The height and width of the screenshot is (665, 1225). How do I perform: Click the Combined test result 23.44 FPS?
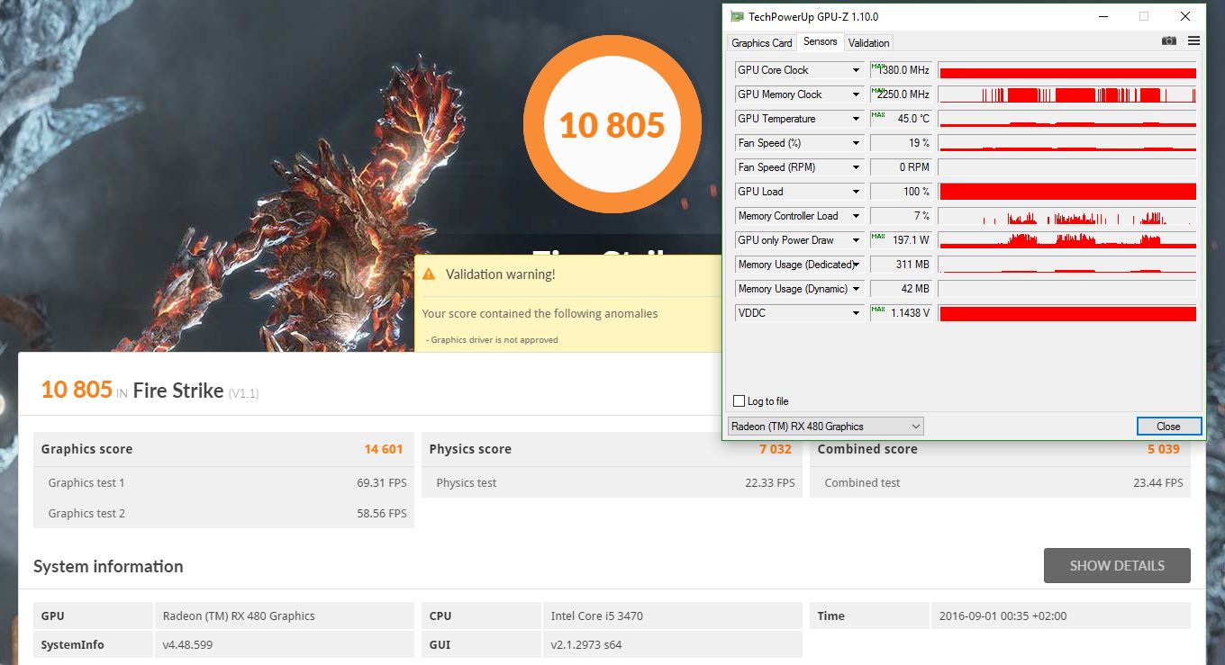pyautogui.click(x=1158, y=483)
